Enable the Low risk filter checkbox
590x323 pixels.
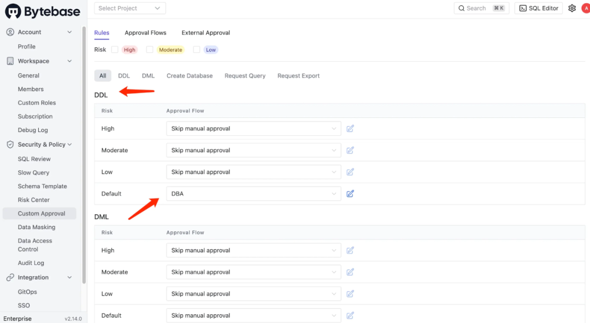point(197,50)
